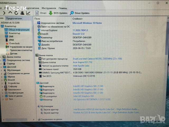Click the Дисплей icon in sidebar
The height and width of the screenshot is (127, 169).
tap(5, 67)
